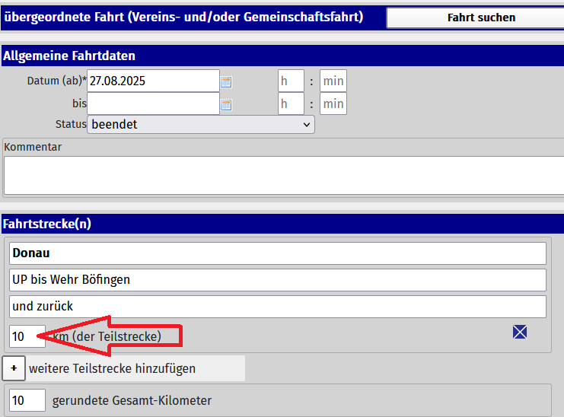The image size is (564, 417).
Task: Click start time minute field
Action: click(x=333, y=81)
